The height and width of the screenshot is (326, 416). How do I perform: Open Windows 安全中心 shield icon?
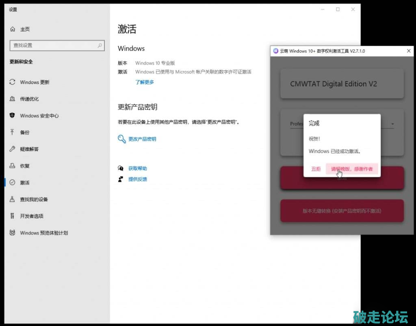coord(12,116)
